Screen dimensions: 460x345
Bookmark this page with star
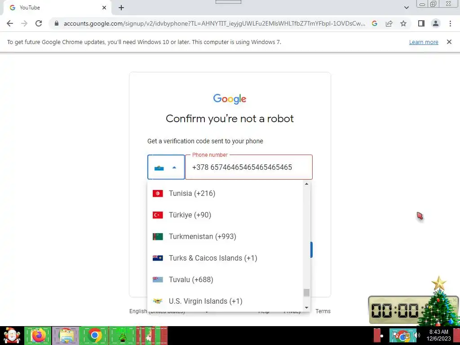[x=403, y=23]
